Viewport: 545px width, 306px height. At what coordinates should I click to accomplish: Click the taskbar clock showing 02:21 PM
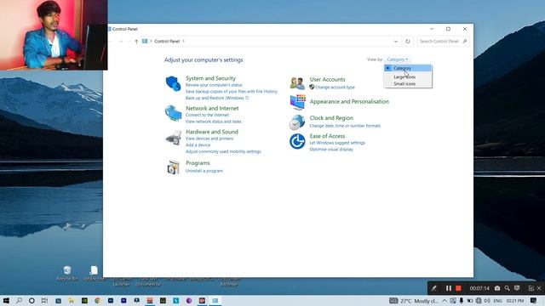(514, 301)
